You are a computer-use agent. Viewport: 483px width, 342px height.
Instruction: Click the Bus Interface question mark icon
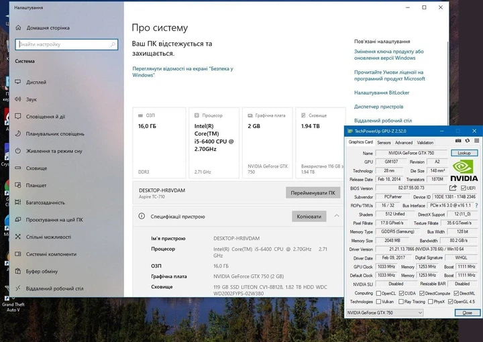[476, 205]
